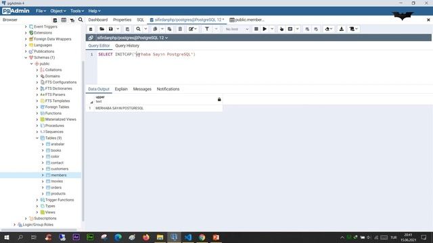Viewport: 433px width, 243px height.
Task: Click the Open File folder icon
Action: pyautogui.click(x=102, y=29)
